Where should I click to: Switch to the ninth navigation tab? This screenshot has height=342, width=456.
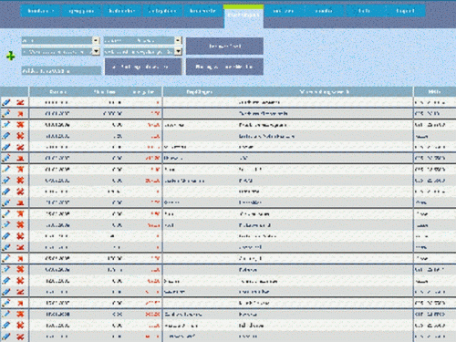pyautogui.click(x=365, y=11)
